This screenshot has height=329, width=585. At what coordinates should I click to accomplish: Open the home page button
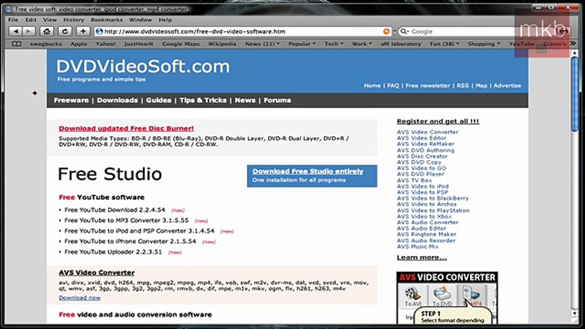(47, 32)
